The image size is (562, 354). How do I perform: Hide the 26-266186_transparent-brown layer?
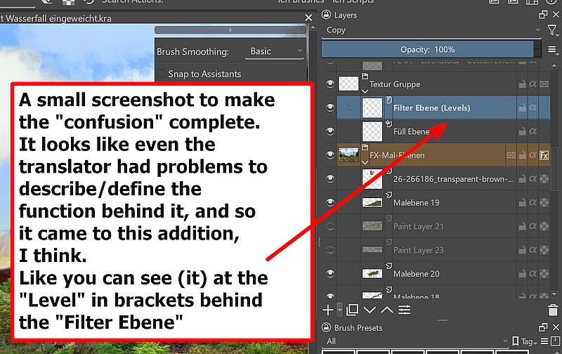click(x=330, y=179)
